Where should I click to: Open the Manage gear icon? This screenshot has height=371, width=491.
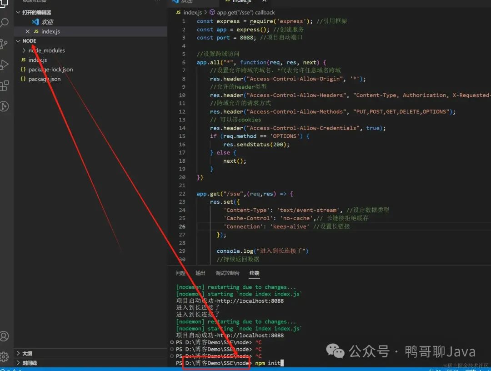4,356
